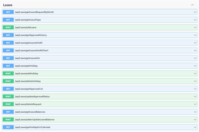Open path /api/Leave/addHoliday
Screen dimensions: 199x132
pyautogui.click(x=27, y=73)
